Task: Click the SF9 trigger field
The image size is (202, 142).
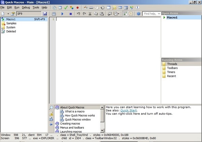Action: tap(29, 14)
